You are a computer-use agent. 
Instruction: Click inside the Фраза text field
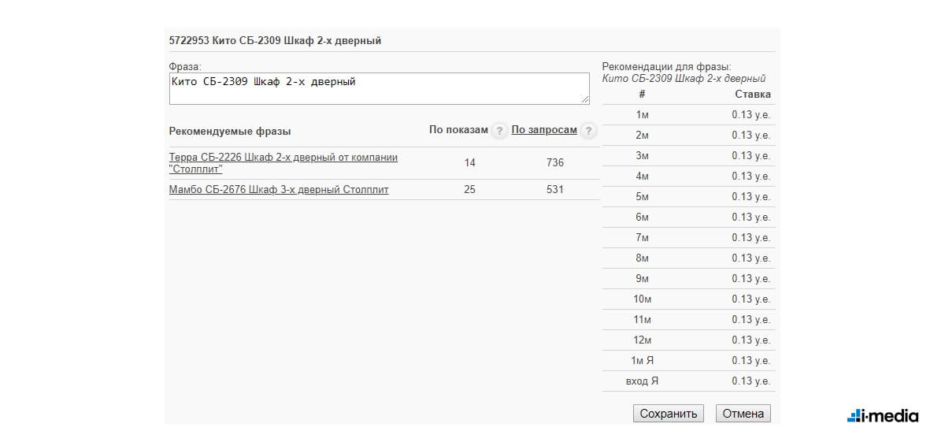(380, 89)
